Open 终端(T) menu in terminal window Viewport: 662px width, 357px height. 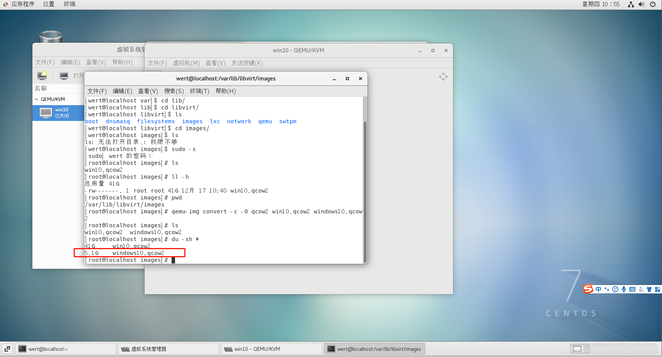[x=199, y=91]
